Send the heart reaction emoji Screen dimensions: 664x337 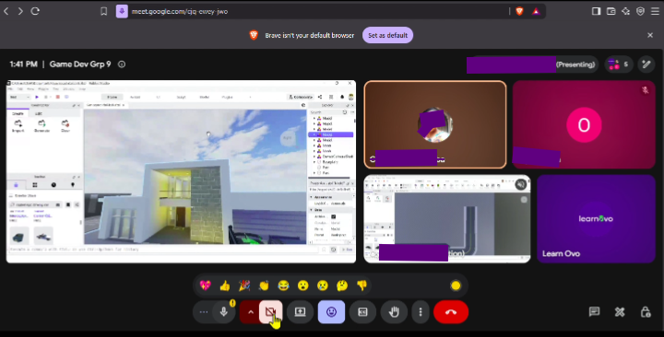(x=206, y=285)
